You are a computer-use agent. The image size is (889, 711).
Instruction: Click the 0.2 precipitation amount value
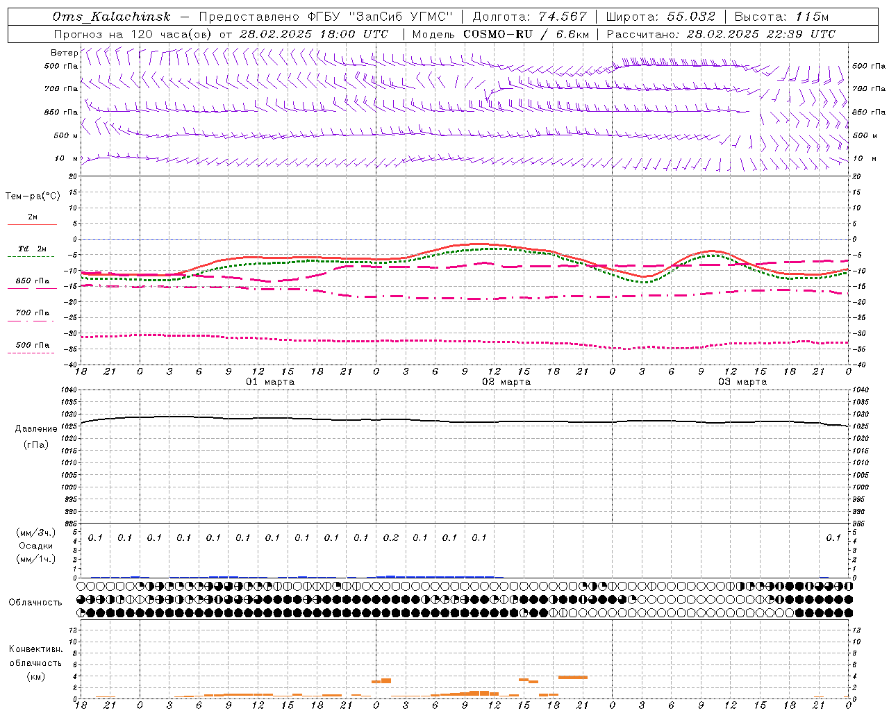click(391, 537)
